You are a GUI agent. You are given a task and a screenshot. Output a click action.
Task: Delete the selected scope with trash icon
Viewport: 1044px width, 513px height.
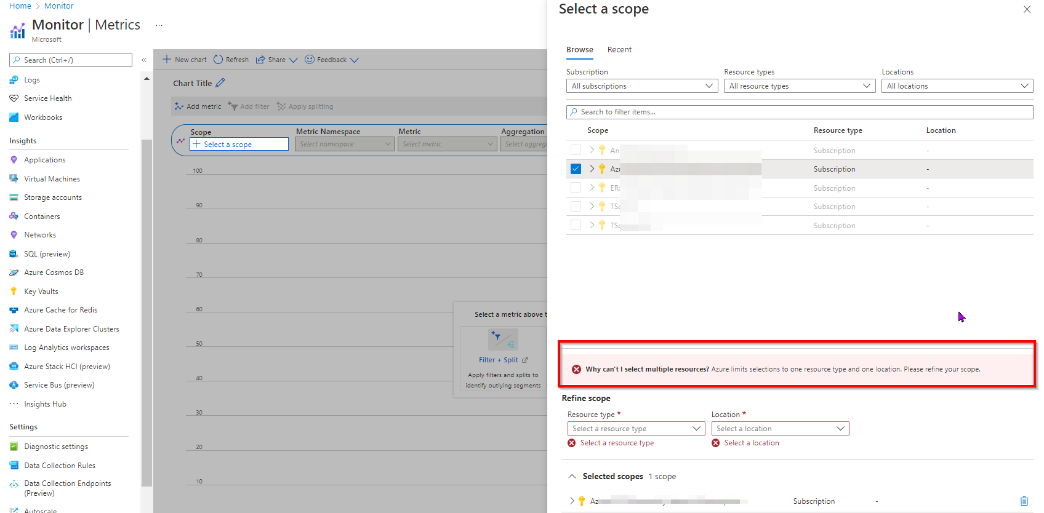click(1024, 501)
